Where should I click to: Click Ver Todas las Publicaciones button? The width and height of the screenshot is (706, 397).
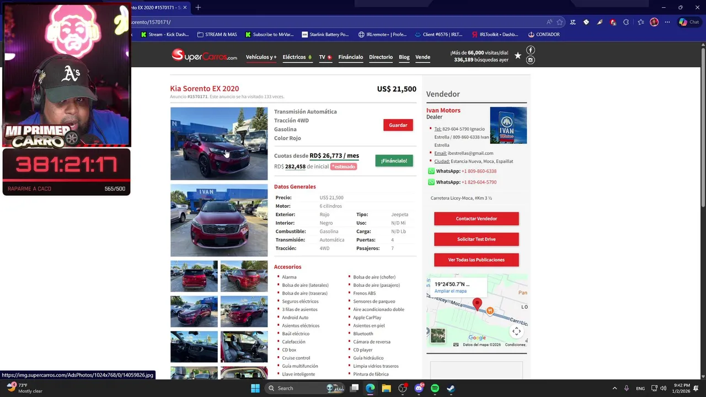coord(477,260)
